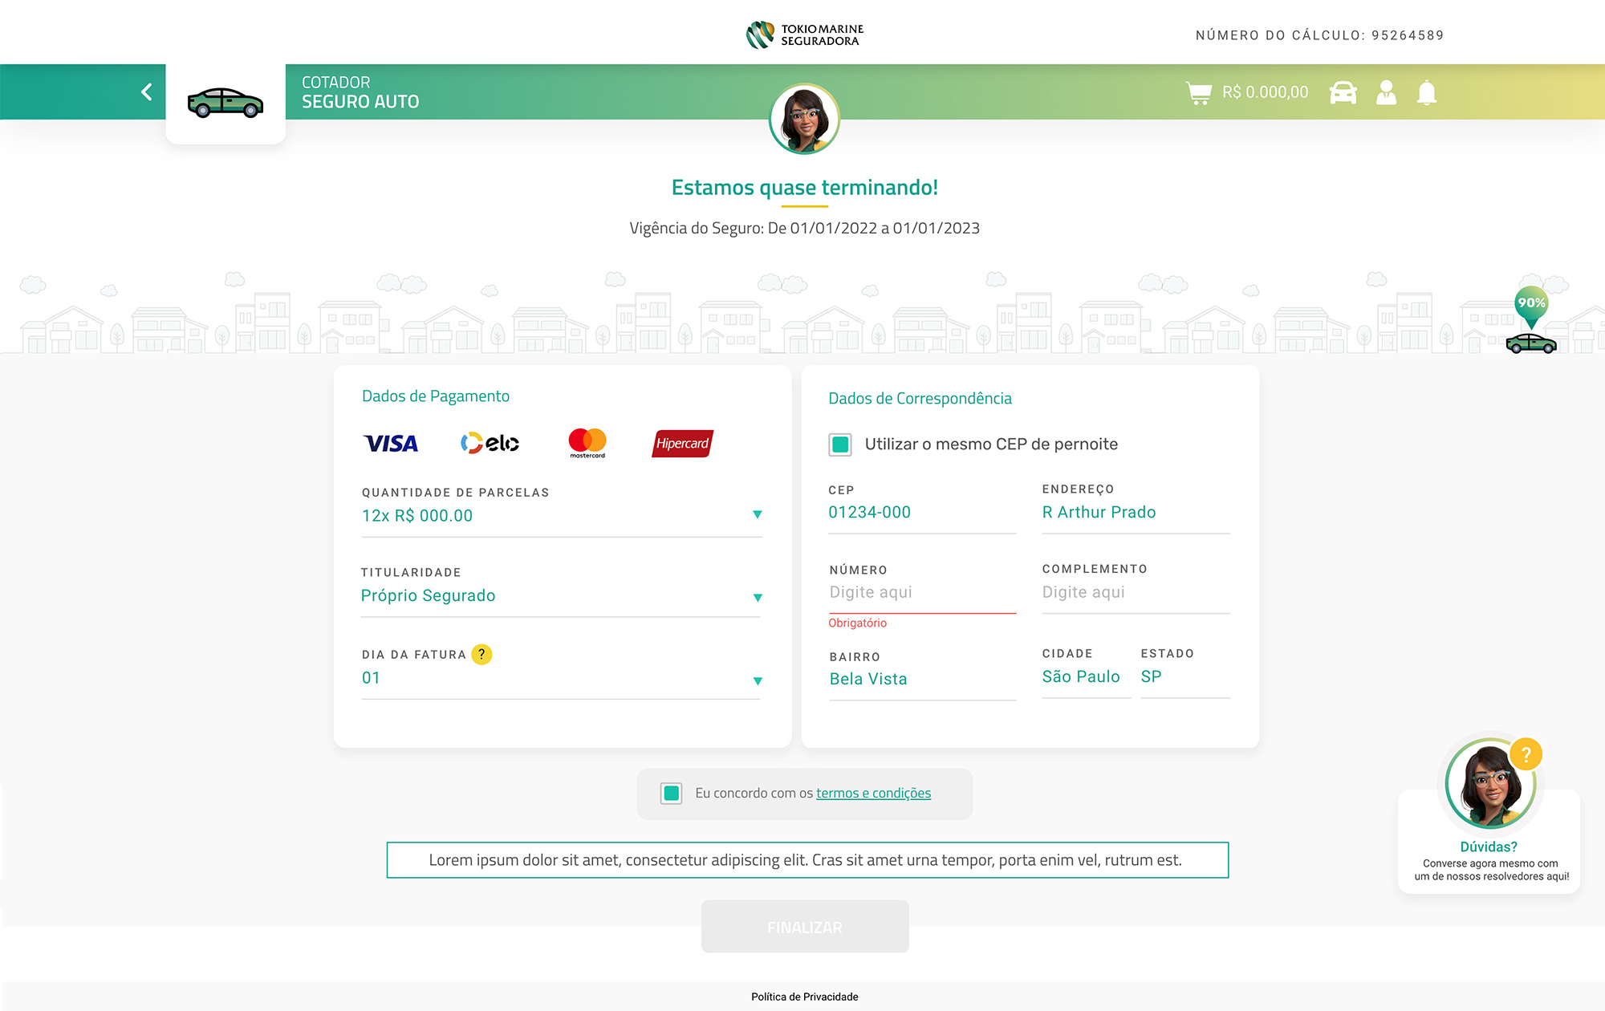Click the back arrow in header
Image resolution: width=1605 pixels, height=1011 pixels.
pos(147,92)
